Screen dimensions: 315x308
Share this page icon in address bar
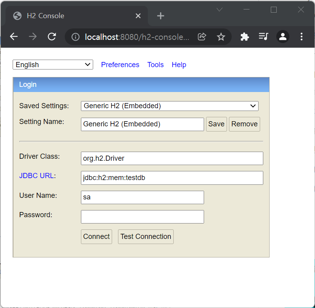tap(202, 37)
